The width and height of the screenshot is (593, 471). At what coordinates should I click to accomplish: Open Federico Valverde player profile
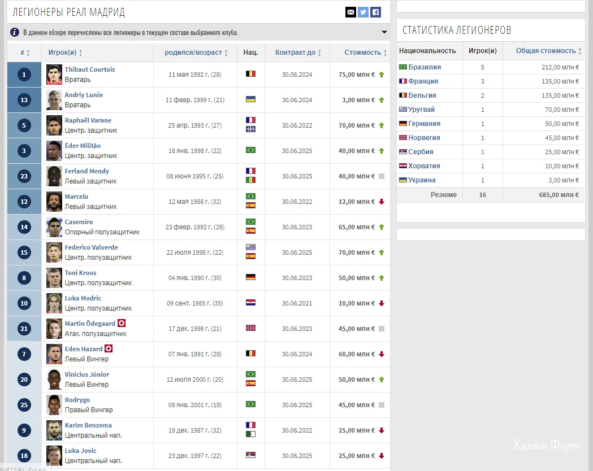pos(91,247)
